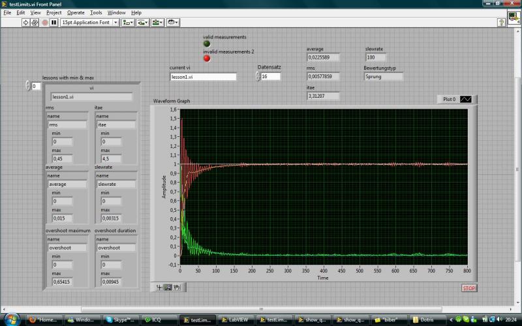Select the graph zoom tool

click(168, 287)
